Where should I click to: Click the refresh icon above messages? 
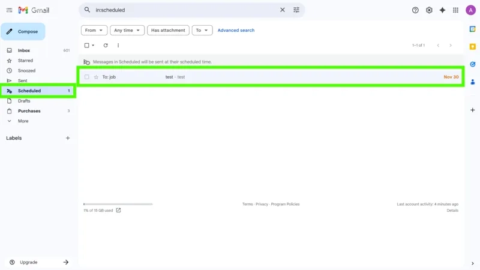pos(106,46)
